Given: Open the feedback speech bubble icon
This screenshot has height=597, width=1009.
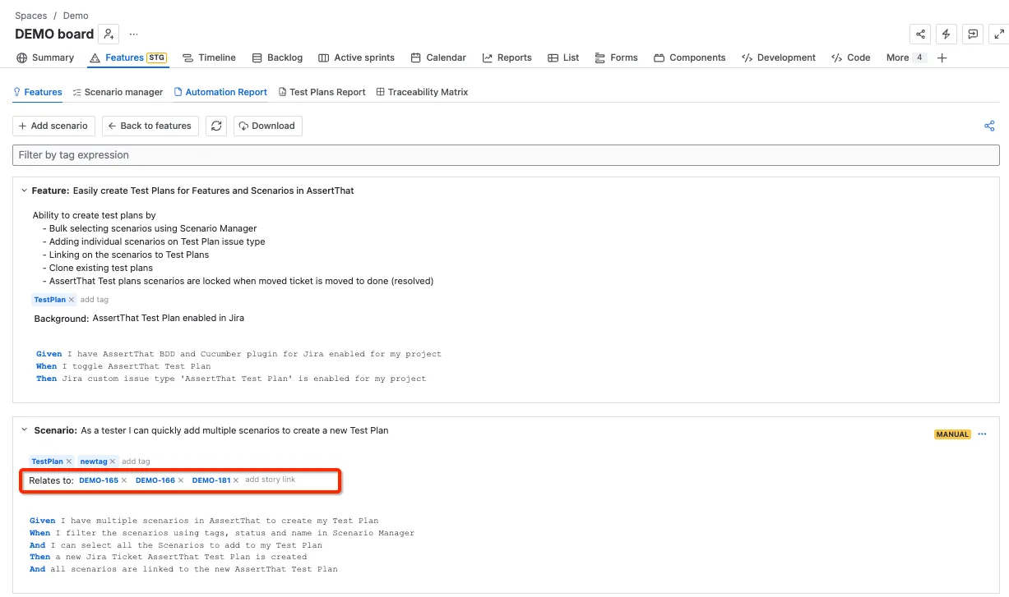Looking at the screenshot, I should point(973,34).
